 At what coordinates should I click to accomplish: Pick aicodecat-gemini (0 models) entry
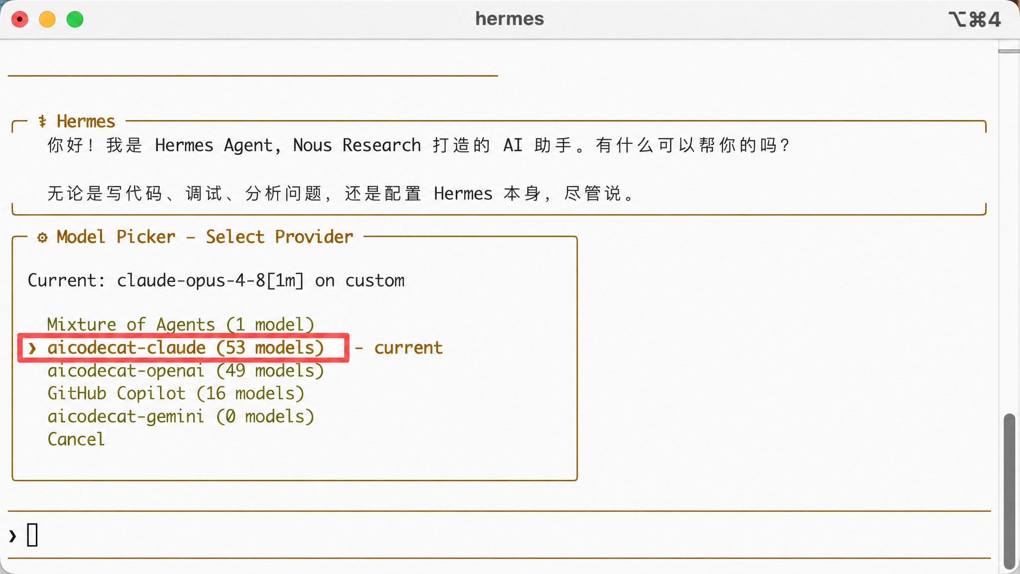click(x=181, y=417)
